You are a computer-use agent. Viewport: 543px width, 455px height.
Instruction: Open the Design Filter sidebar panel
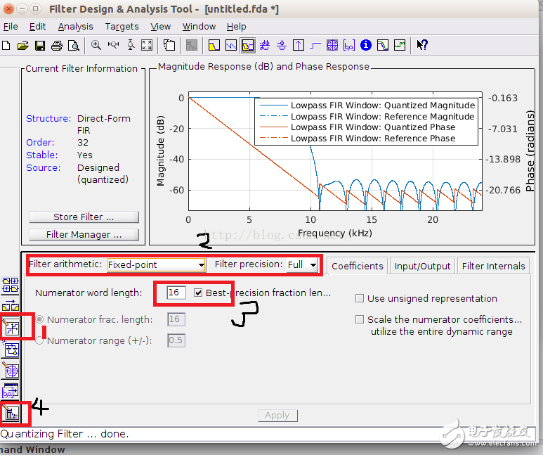[11, 414]
